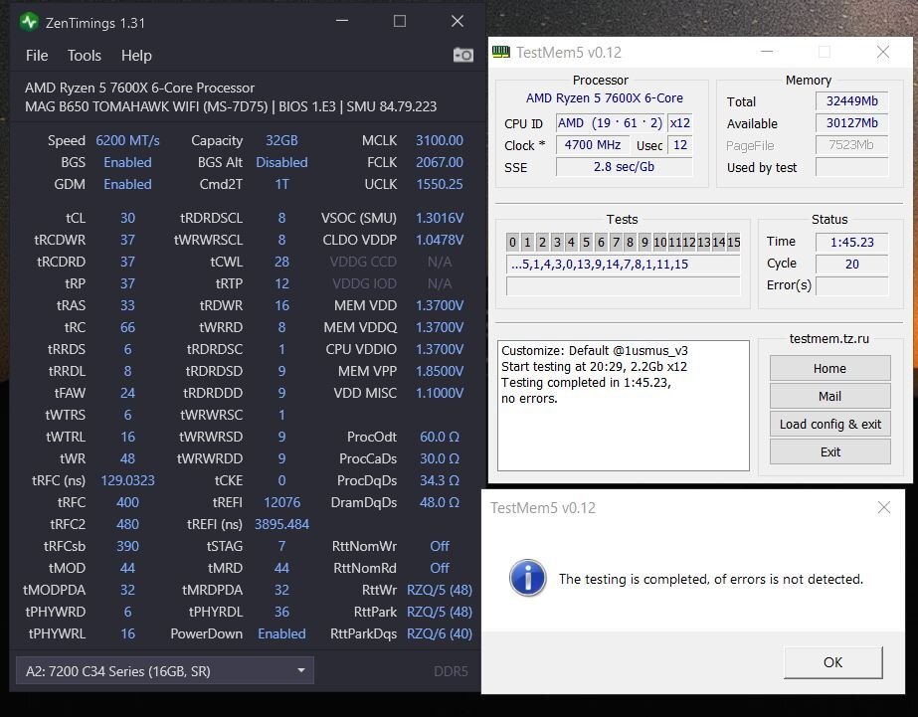Click the test 10 box in Tests row
The width and height of the screenshot is (918, 717).
point(659,242)
